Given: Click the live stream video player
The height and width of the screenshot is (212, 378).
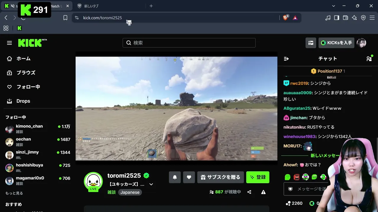Looking at the screenshot, I should [x=176, y=109].
